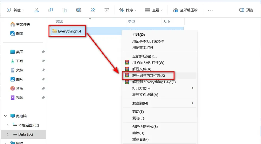Go to 下载 downloads folder
261x144 pixels.
(17, 61)
